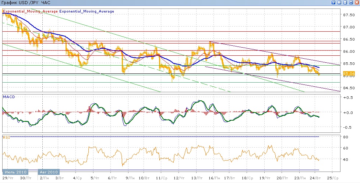Click the 30/Пт date label

(x=26, y=178)
